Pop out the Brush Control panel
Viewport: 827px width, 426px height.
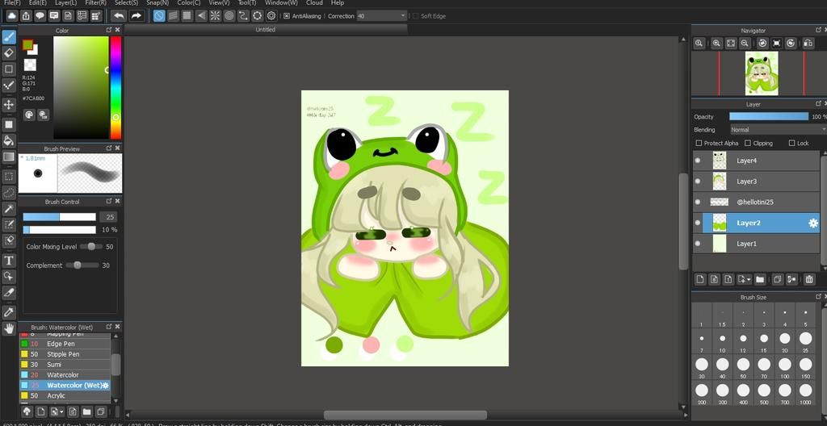click(109, 202)
